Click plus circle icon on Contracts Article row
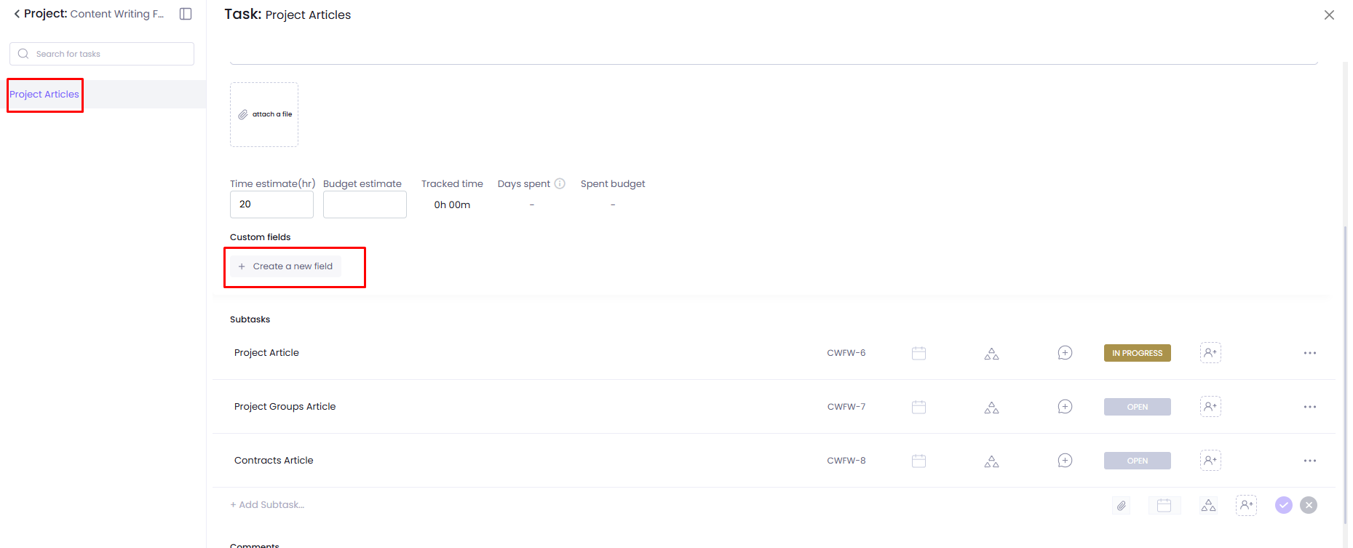The height and width of the screenshot is (548, 1353). point(1065,461)
